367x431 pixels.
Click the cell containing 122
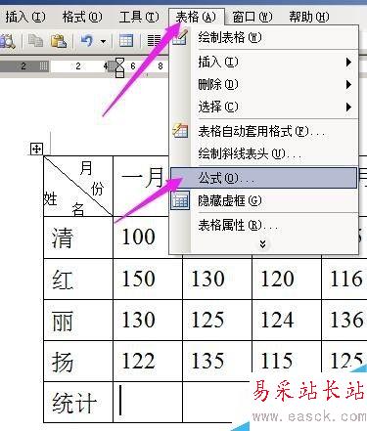pyautogui.click(x=148, y=362)
